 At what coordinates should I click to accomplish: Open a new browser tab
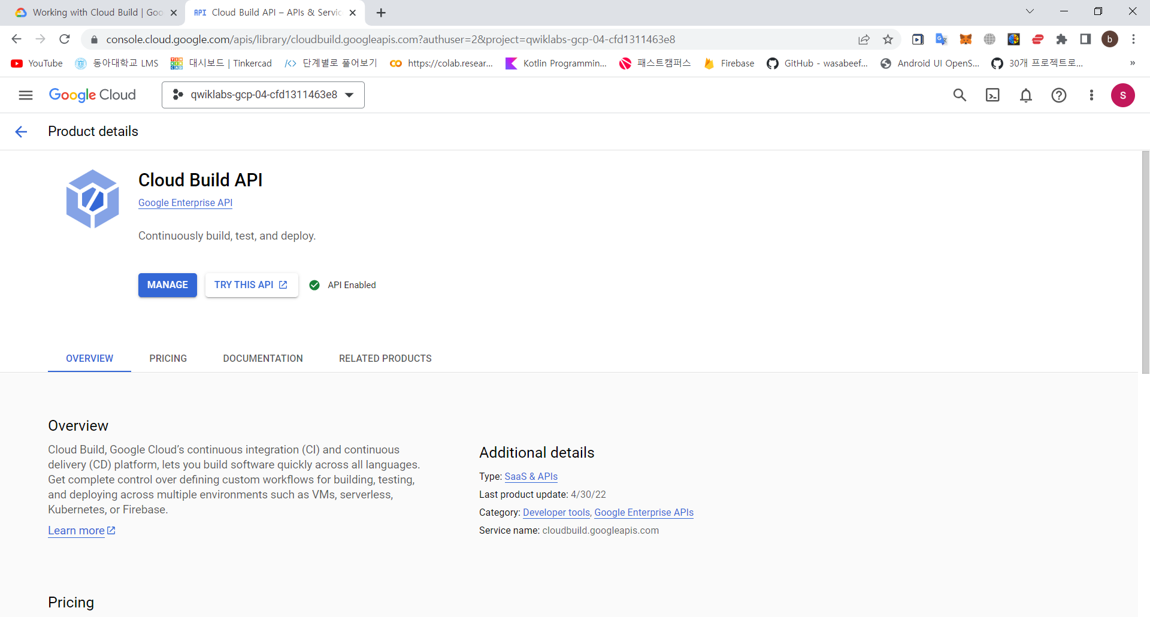coord(381,13)
